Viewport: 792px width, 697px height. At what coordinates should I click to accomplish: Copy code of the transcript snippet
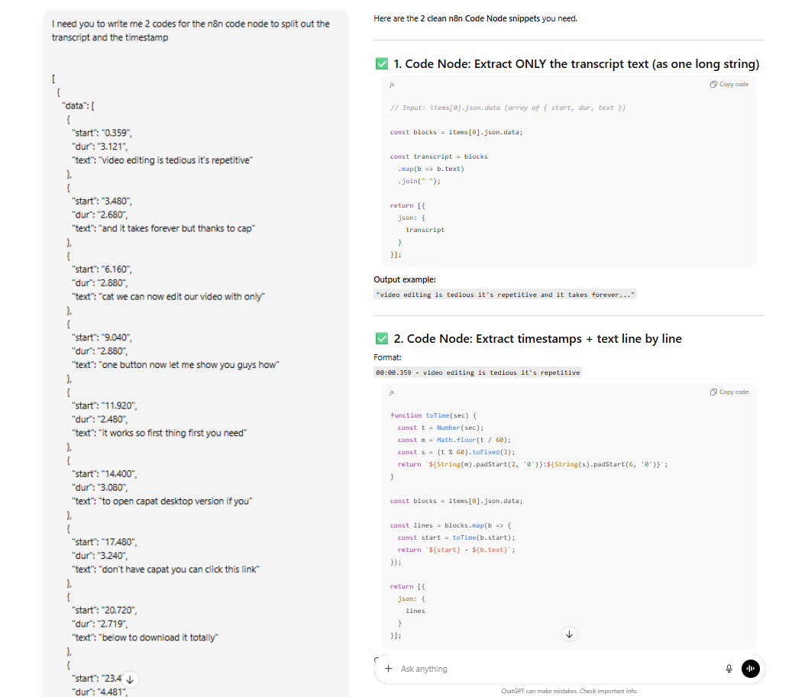pos(729,84)
